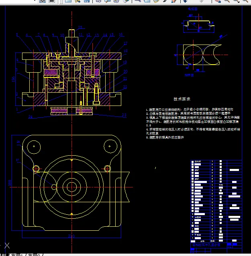Select part balloon number 13
Viewport: 251px width, 256px height.
click(x=97, y=35)
